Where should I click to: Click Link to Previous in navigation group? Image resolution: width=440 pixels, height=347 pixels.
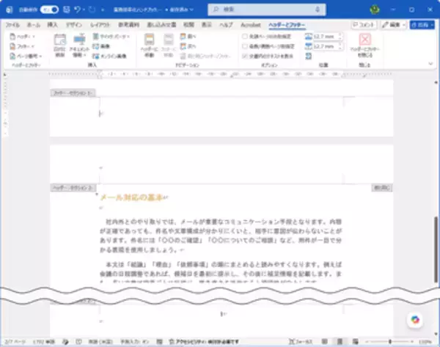pos(205,56)
